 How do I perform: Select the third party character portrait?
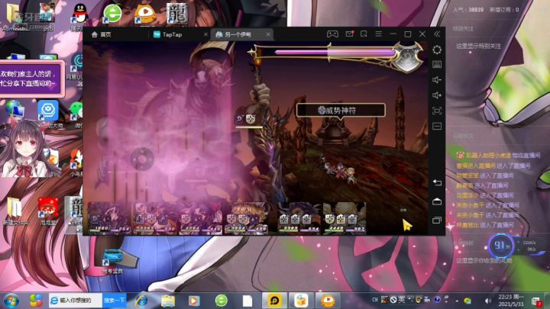(200, 217)
